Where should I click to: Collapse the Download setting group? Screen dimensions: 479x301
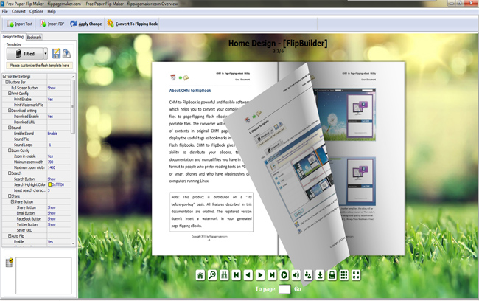pyautogui.click(x=10, y=111)
